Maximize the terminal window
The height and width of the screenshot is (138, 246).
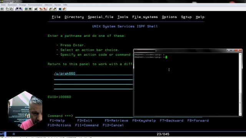click(x=233, y=50)
